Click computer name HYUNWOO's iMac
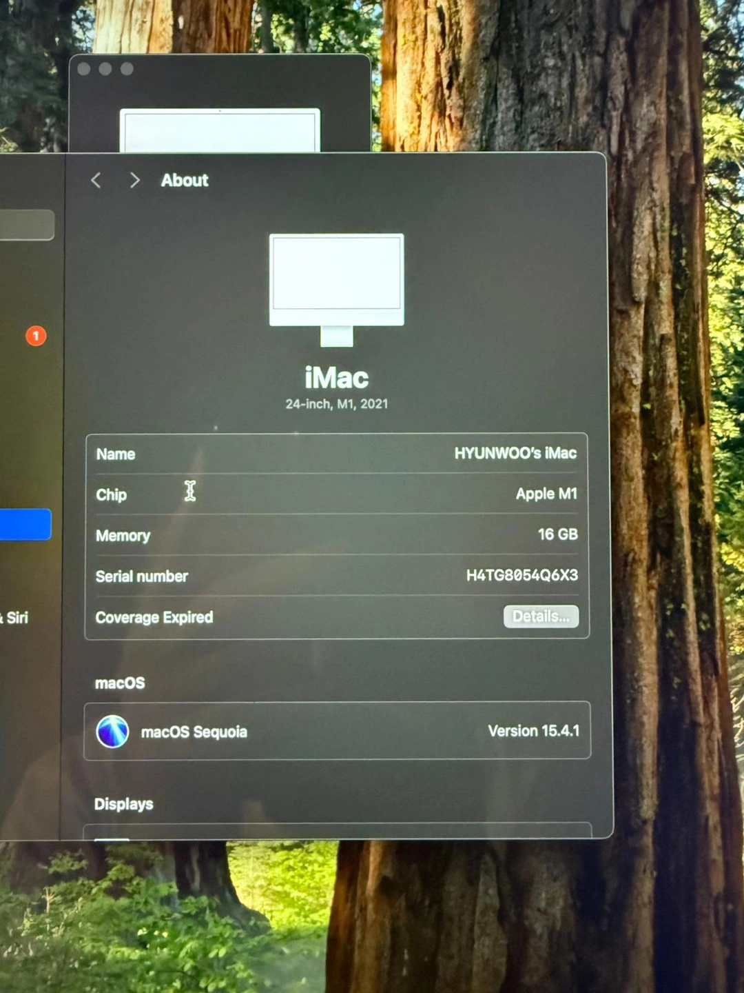744x993 pixels. point(515,453)
